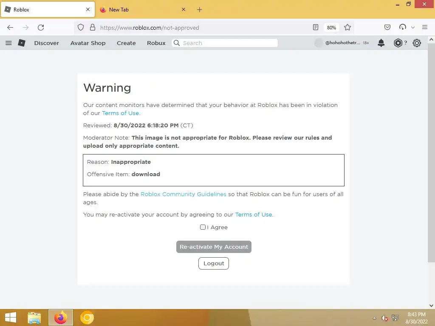Toggle reader view icon in address bar

tap(316, 28)
